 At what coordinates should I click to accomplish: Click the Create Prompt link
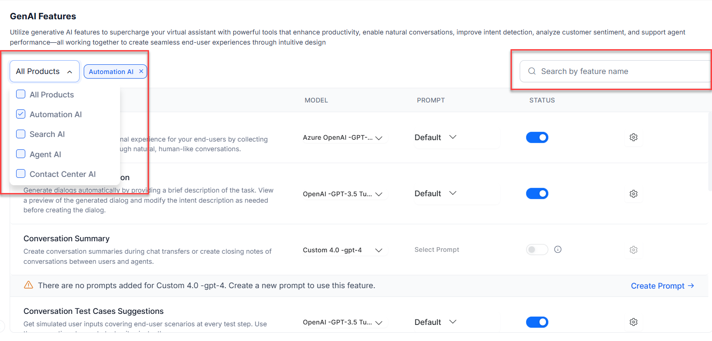[x=662, y=286]
